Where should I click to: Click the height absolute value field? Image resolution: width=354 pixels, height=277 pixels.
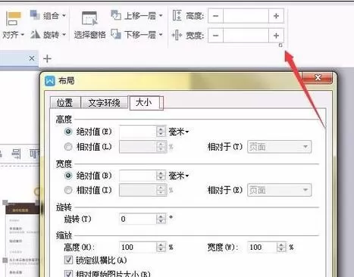click(x=138, y=132)
